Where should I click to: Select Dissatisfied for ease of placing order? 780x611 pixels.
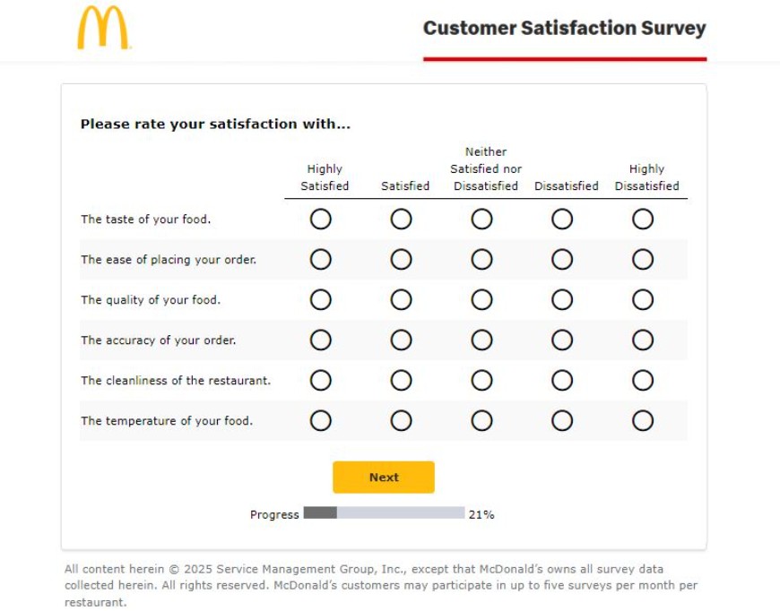564,259
